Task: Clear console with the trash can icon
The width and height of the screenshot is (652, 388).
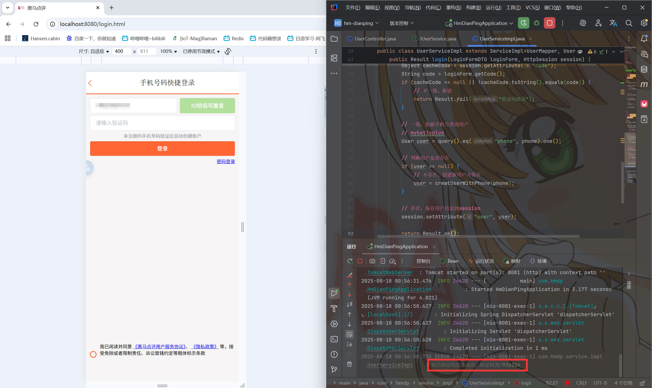Action: [x=349, y=364]
